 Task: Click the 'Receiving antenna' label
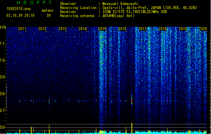point(77,16)
